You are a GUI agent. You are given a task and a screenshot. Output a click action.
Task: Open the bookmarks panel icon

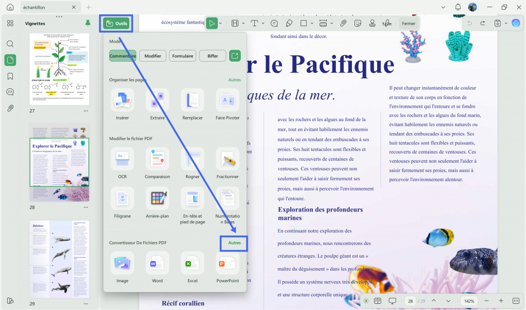[x=10, y=76]
